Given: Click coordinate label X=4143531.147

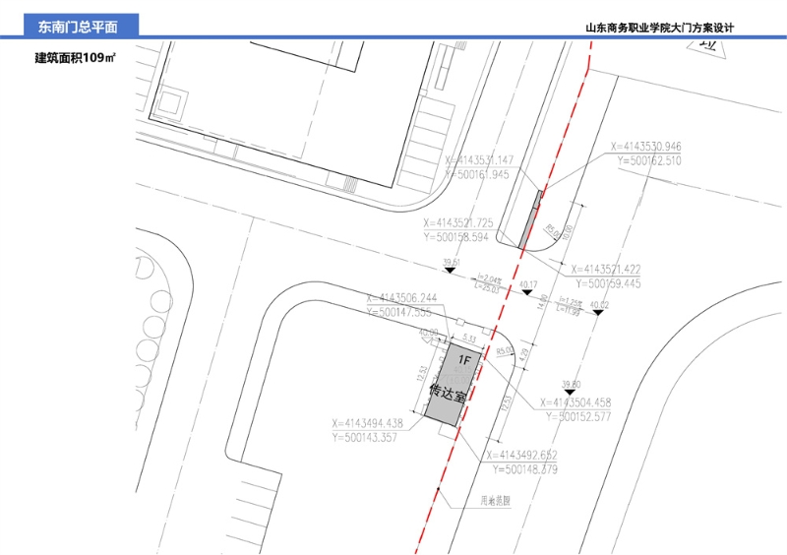Looking at the screenshot, I should pos(479,160).
